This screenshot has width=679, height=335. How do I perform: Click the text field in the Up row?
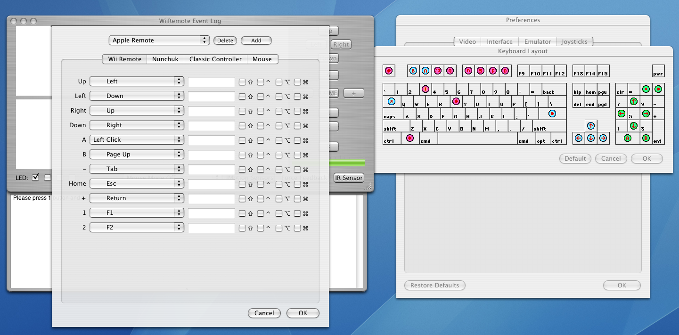pos(212,82)
